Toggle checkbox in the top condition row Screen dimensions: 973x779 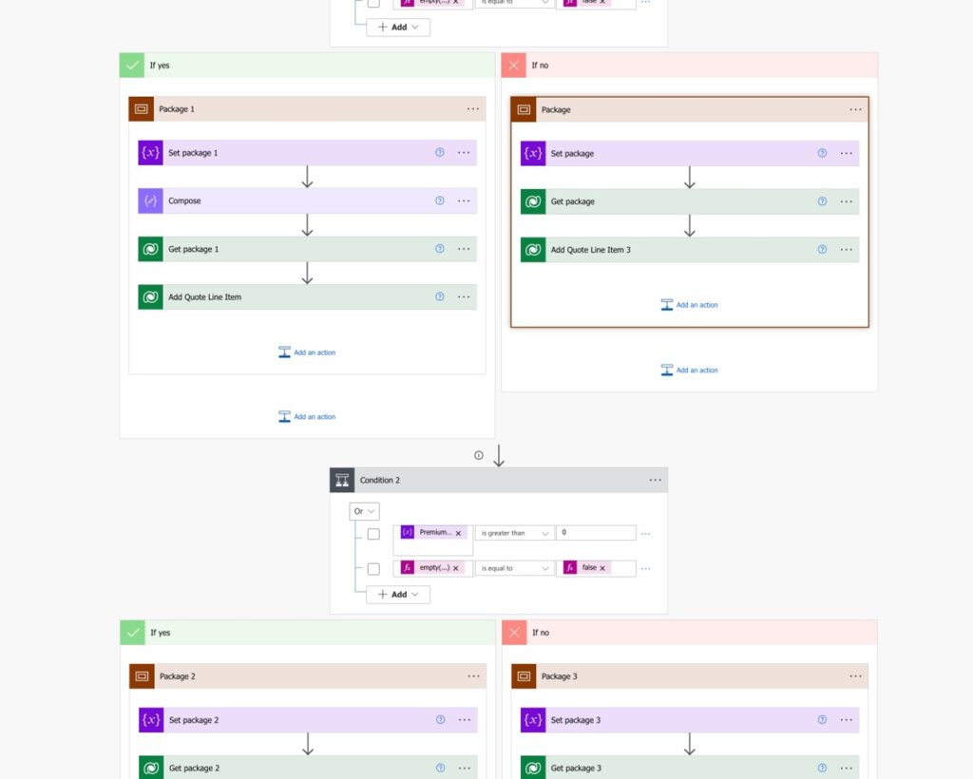373,3
